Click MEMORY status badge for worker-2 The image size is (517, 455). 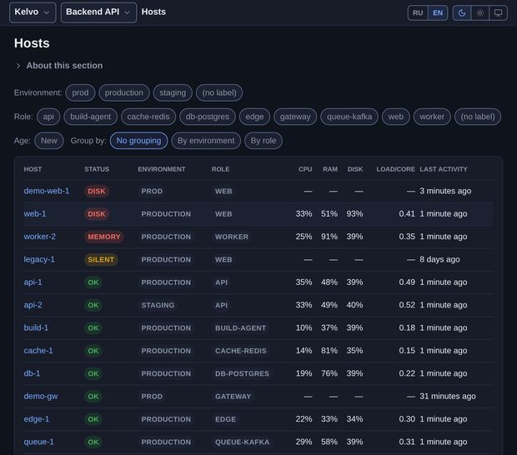point(104,237)
